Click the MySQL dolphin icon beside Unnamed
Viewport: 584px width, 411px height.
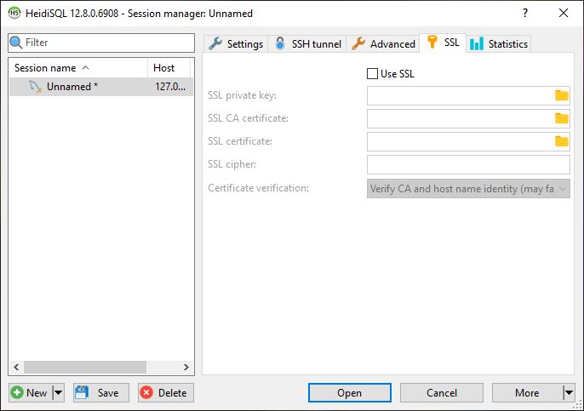[35, 87]
